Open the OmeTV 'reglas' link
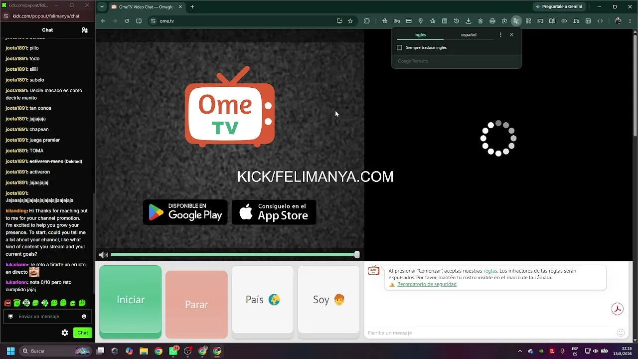The width and height of the screenshot is (638, 359). tap(490, 271)
